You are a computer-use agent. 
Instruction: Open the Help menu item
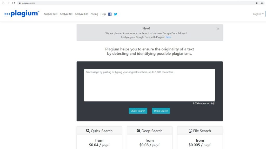[103, 14]
